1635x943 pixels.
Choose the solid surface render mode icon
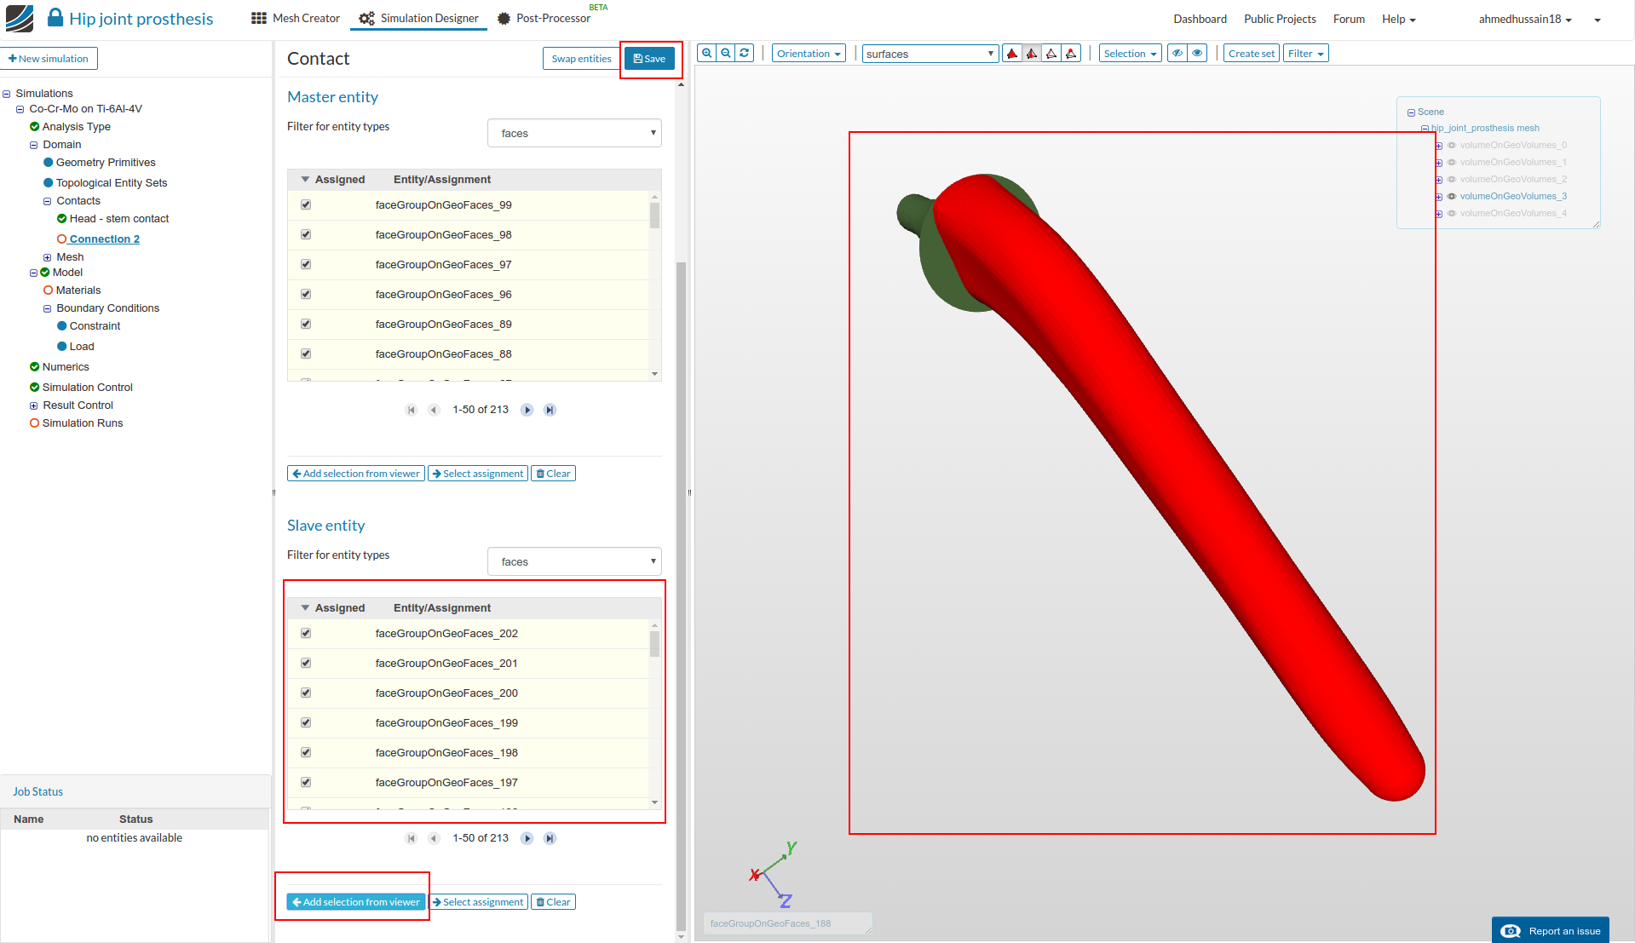tap(1012, 54)
